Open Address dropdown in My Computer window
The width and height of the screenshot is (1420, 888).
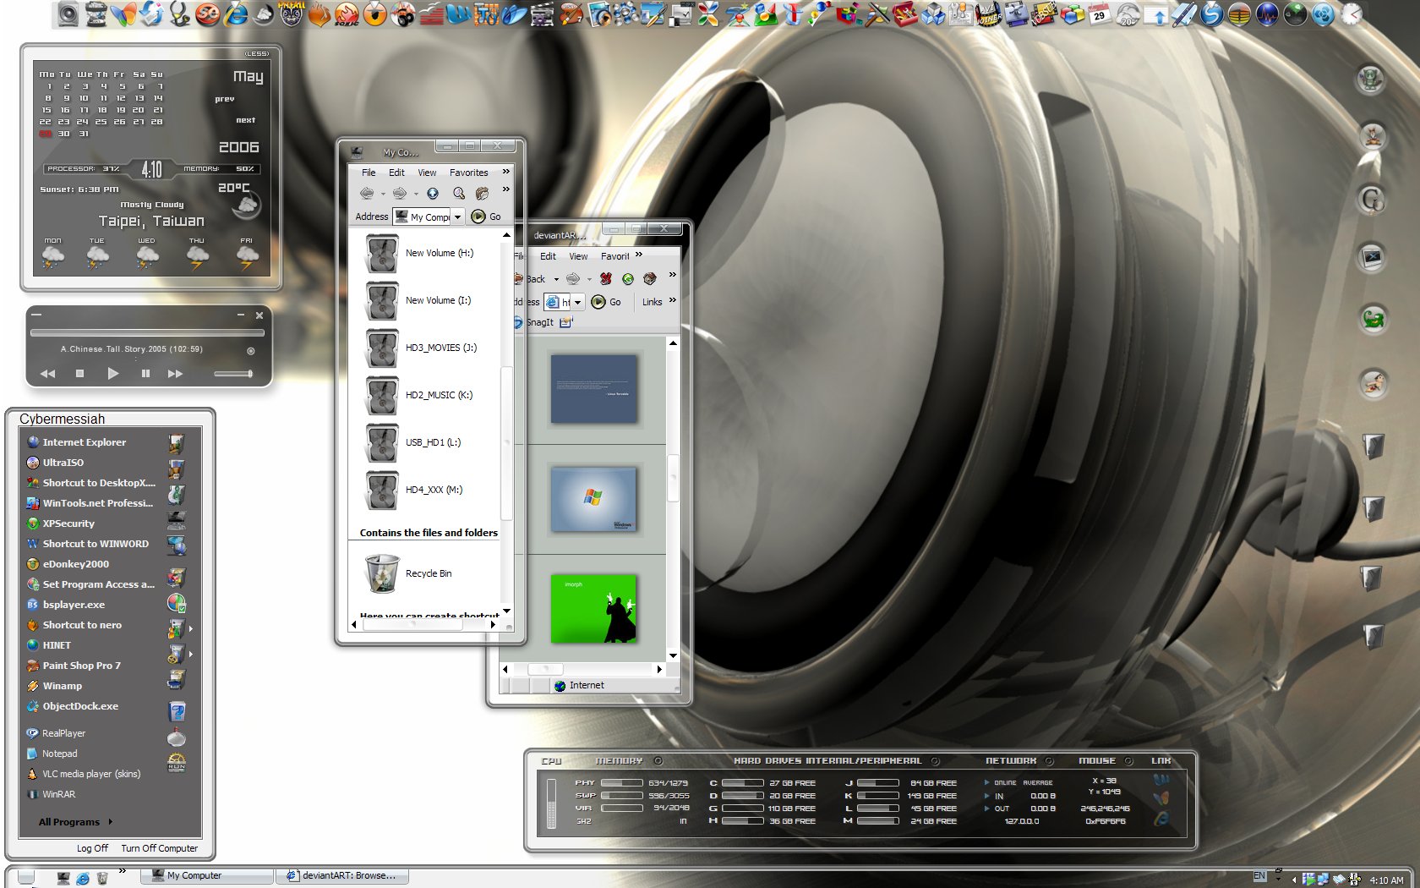coord(457,217)
